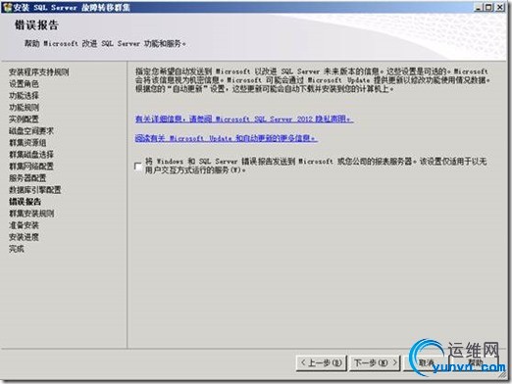The height and width of the screenshot is (384, 512).
Task: Select 功能选择 step in sidebar
Action: click(24, 95)
